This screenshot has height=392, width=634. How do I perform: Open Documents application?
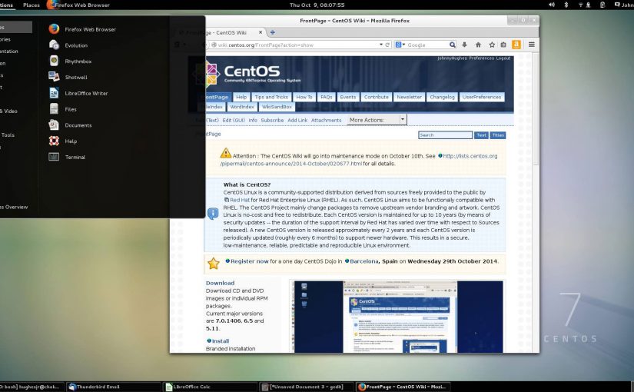pyautogui.click(x=70, y=125)
